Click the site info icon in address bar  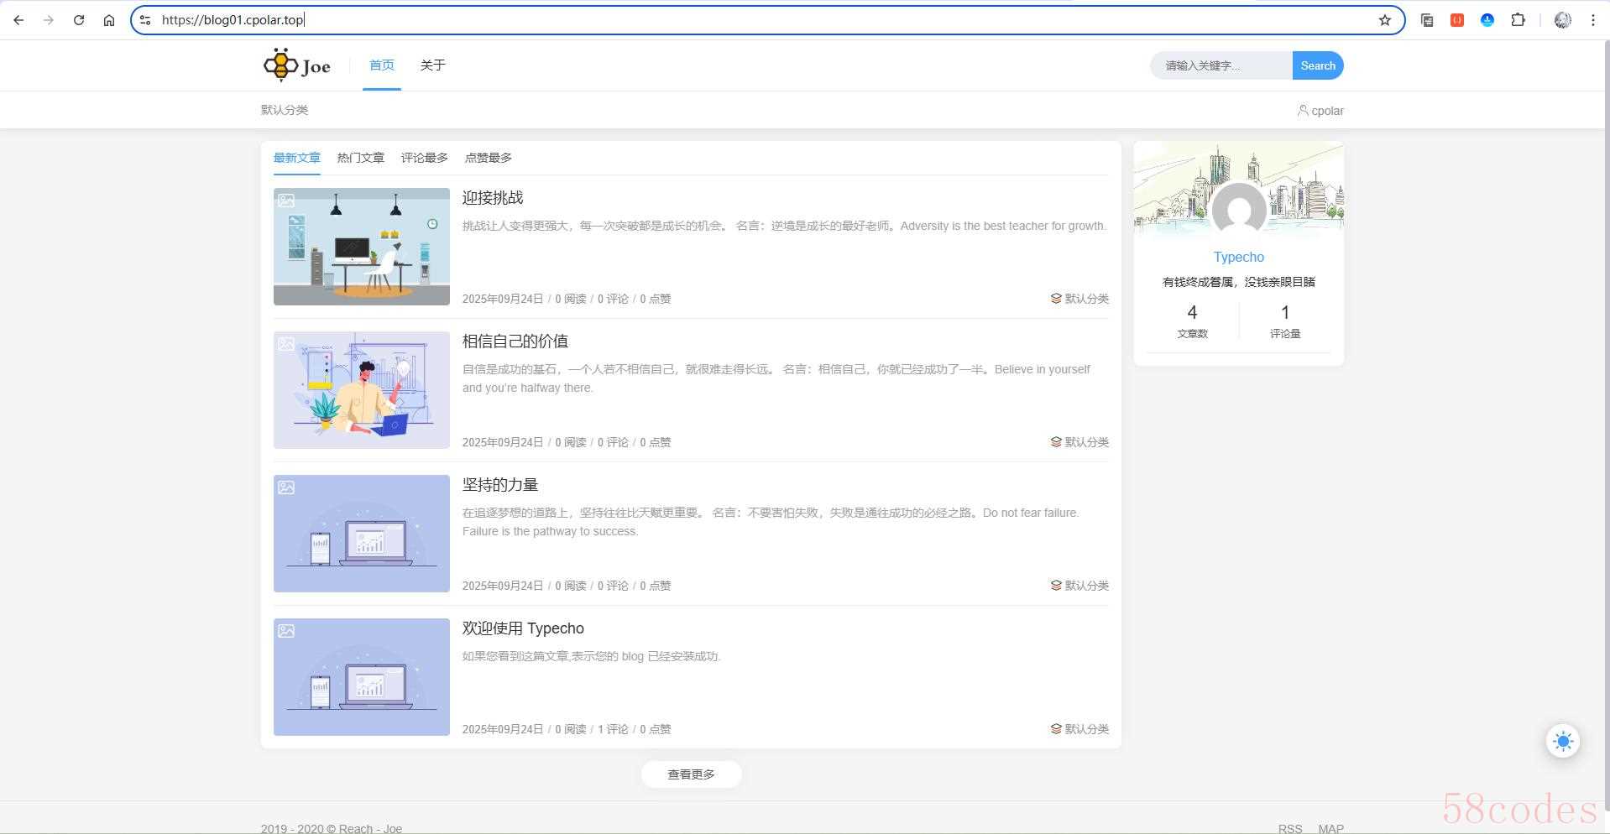145,20
